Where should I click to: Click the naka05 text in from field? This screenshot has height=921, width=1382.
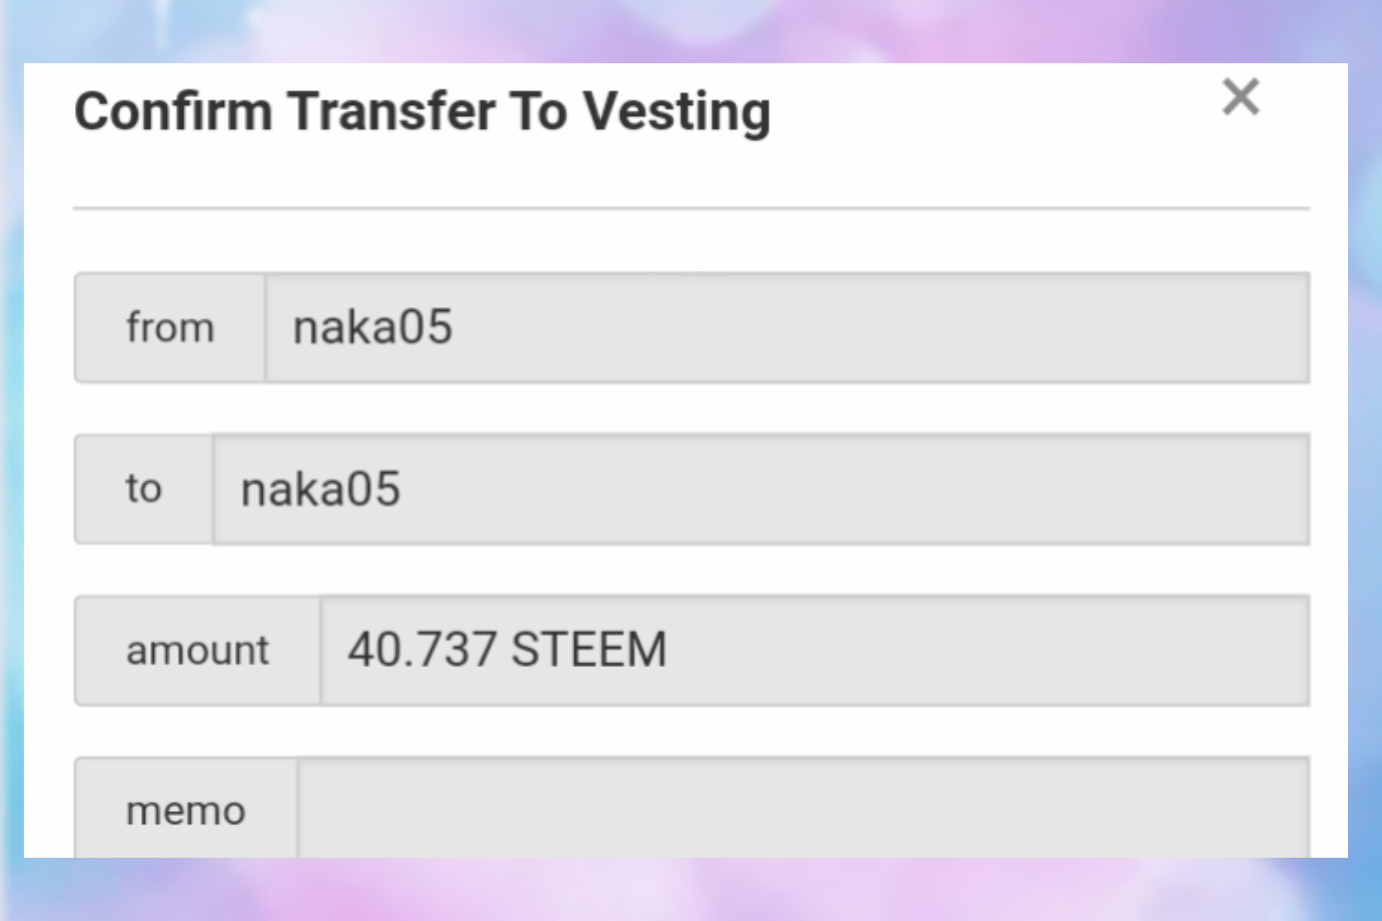pyautogui.click(x=372, y=327)
